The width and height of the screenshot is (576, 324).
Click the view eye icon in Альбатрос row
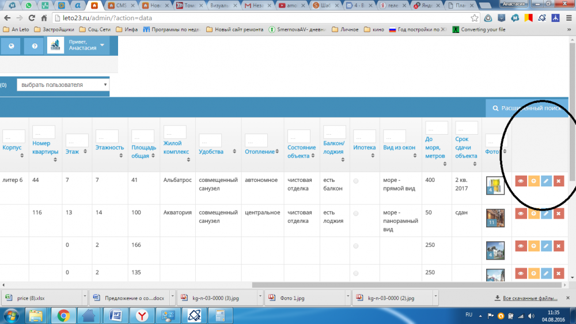click(521, 181)
